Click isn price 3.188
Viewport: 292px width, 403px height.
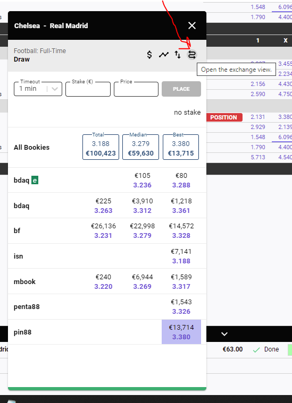[x=181, y=261]
